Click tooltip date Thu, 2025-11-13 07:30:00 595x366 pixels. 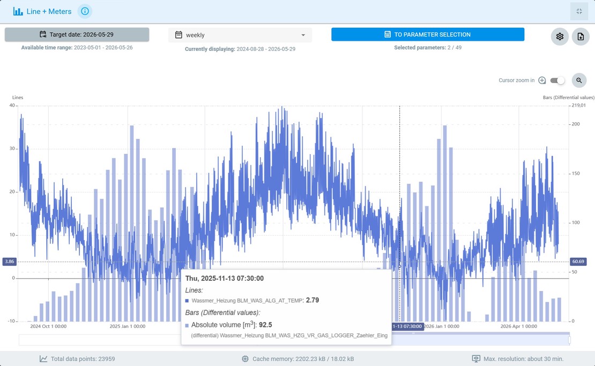pos(224,279)
